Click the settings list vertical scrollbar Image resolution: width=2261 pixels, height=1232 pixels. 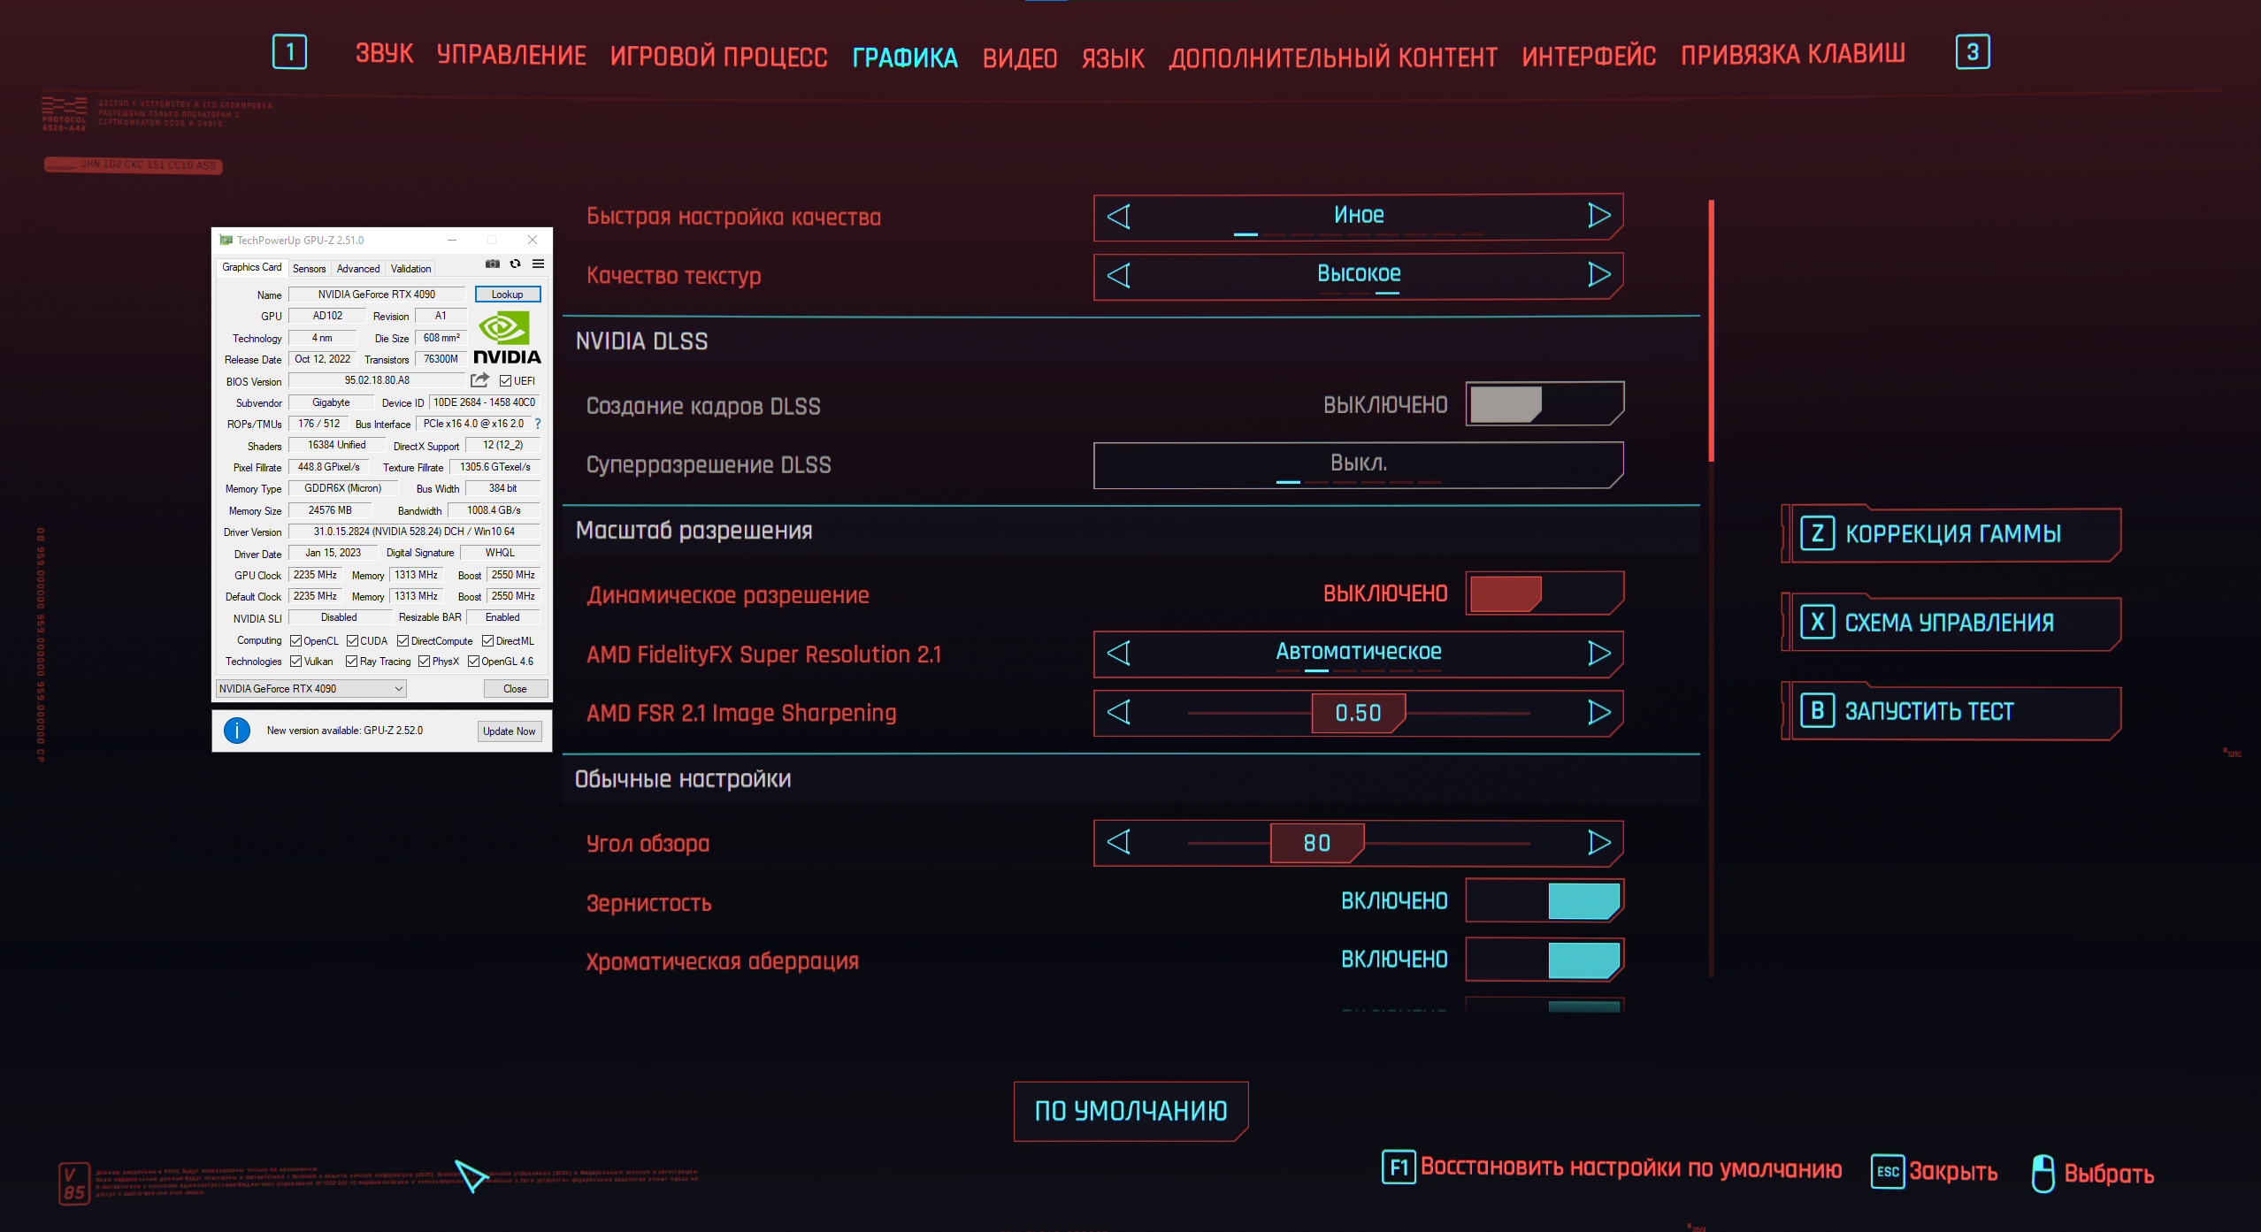[1712, 332]
